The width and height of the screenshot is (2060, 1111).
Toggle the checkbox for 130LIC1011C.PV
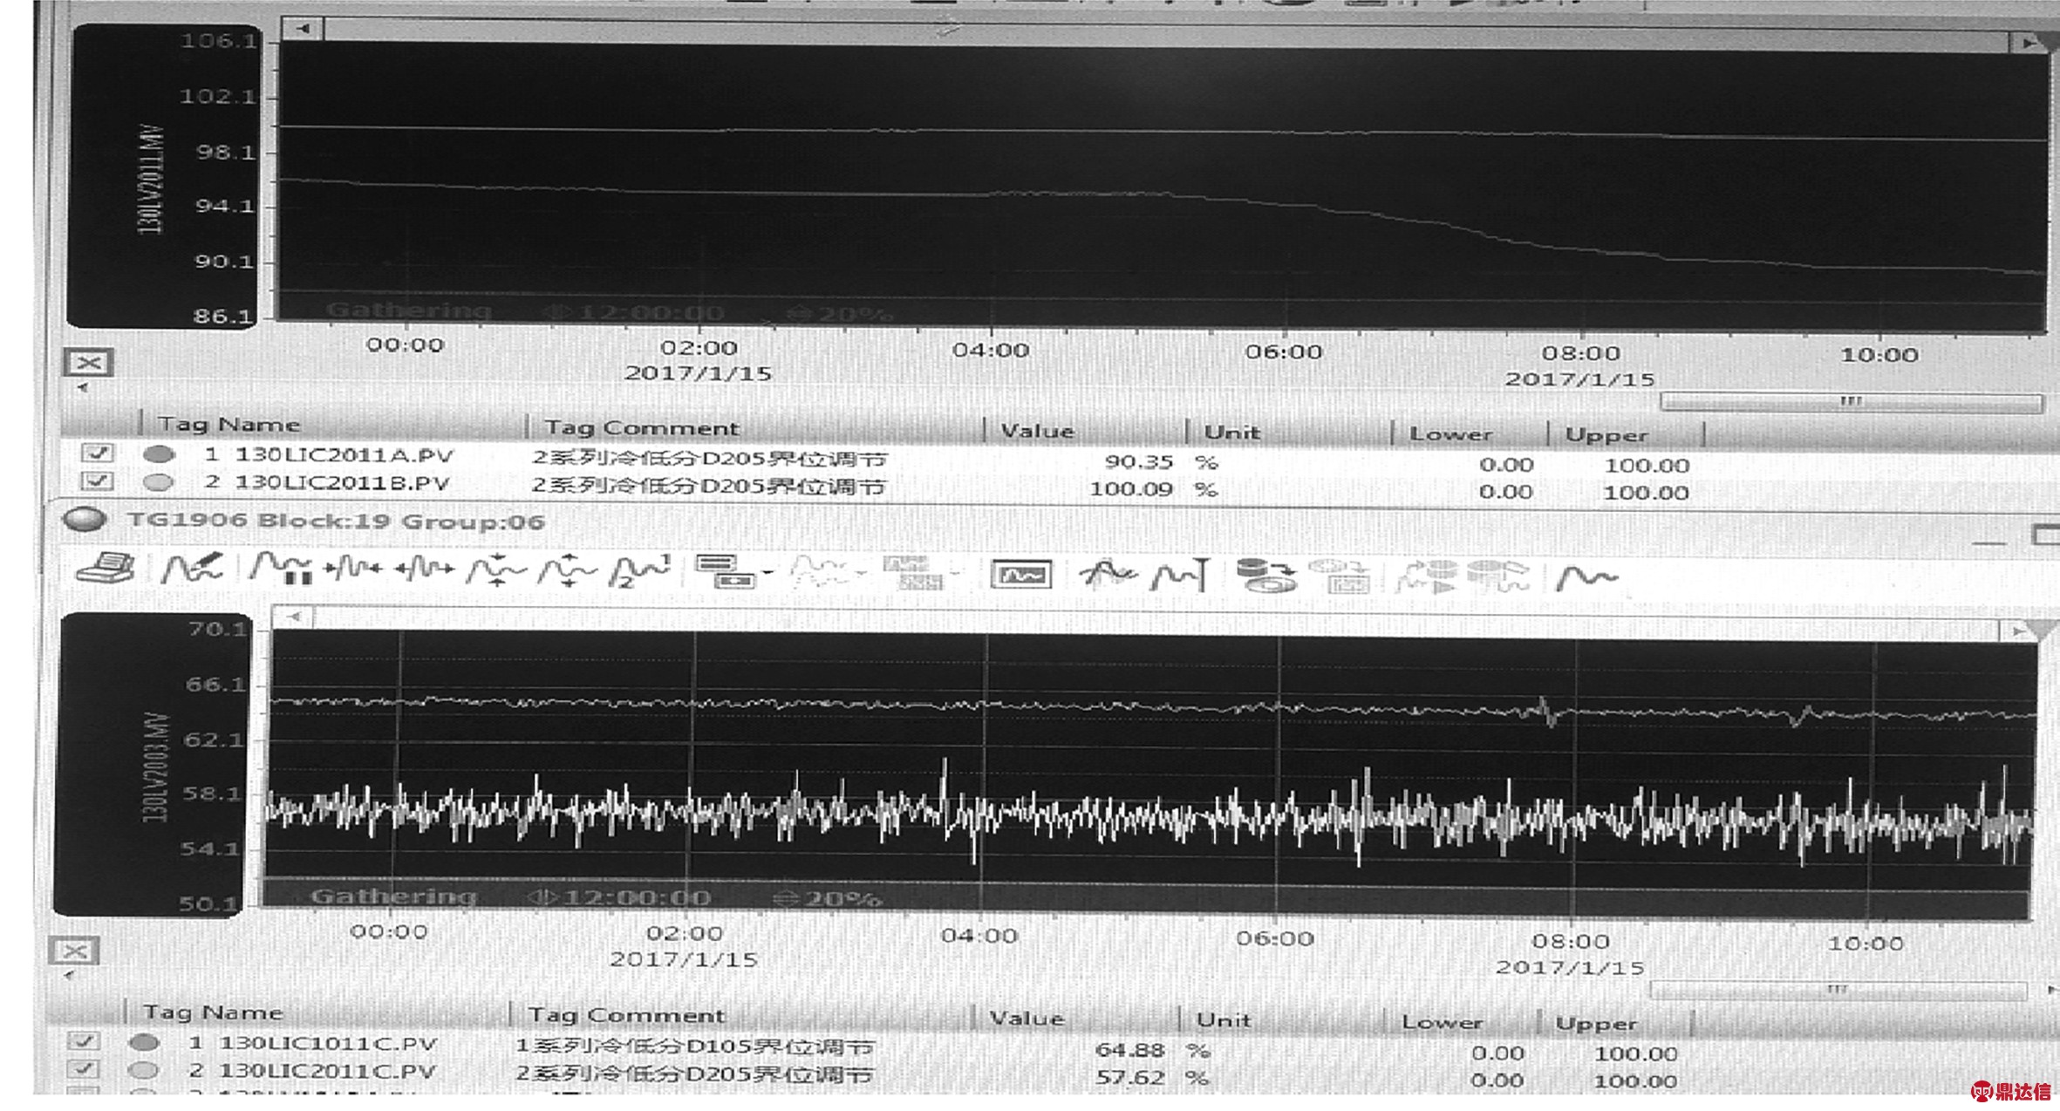84,1041
